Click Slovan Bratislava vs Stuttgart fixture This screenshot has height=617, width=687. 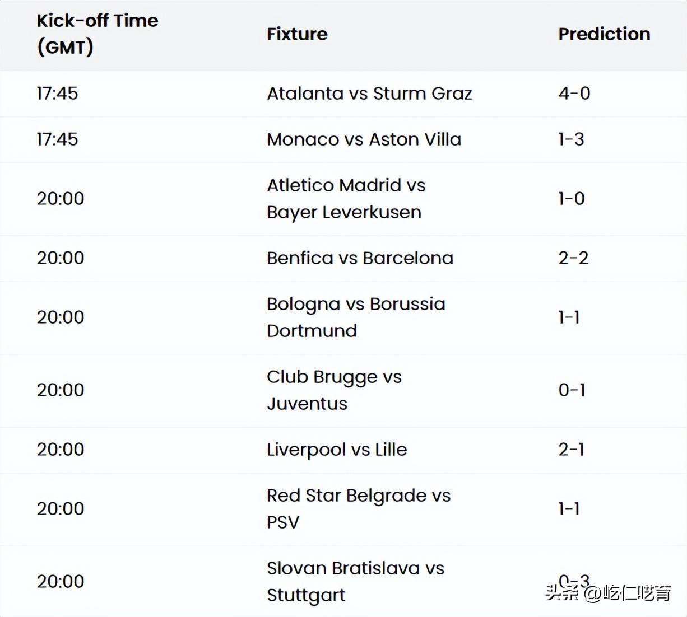click(355, 582)
